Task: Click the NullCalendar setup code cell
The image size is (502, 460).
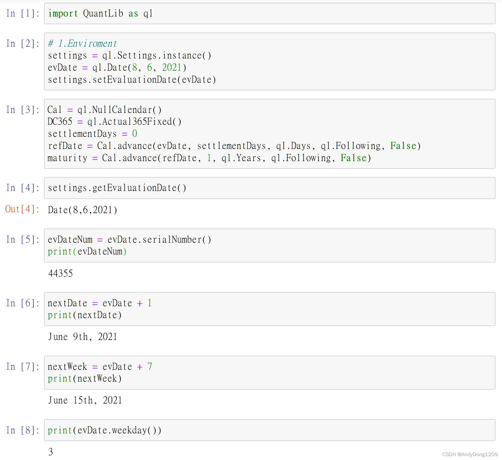Action: coord(270,134)
